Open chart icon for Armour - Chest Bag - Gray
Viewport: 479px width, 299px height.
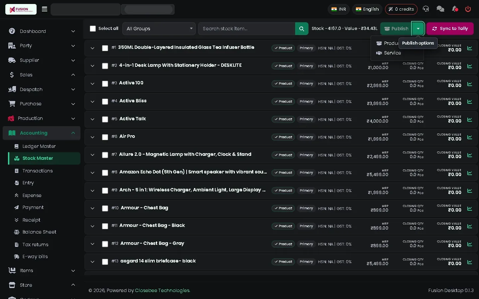point(470,244)
